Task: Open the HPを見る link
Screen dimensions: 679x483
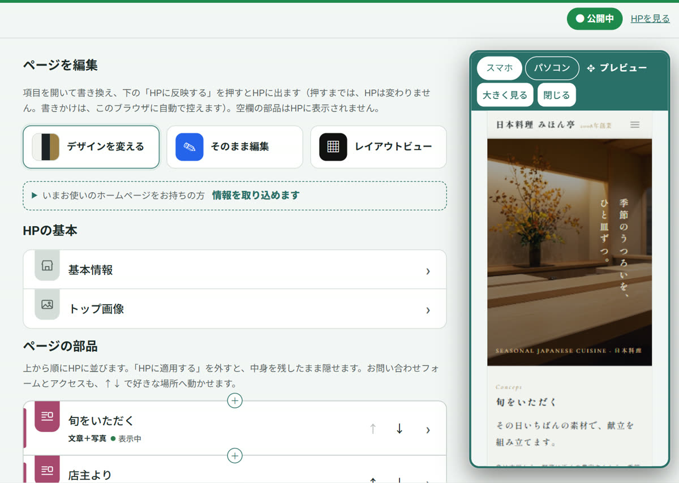Action: (650, 19)
